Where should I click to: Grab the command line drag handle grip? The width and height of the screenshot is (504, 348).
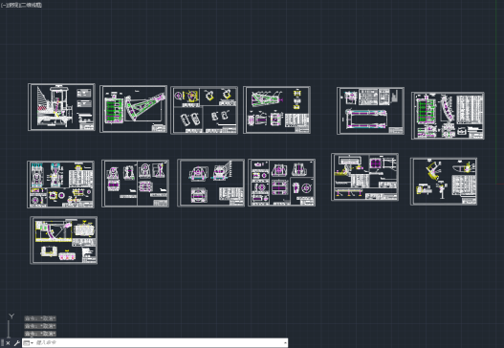tap(2, 343)
